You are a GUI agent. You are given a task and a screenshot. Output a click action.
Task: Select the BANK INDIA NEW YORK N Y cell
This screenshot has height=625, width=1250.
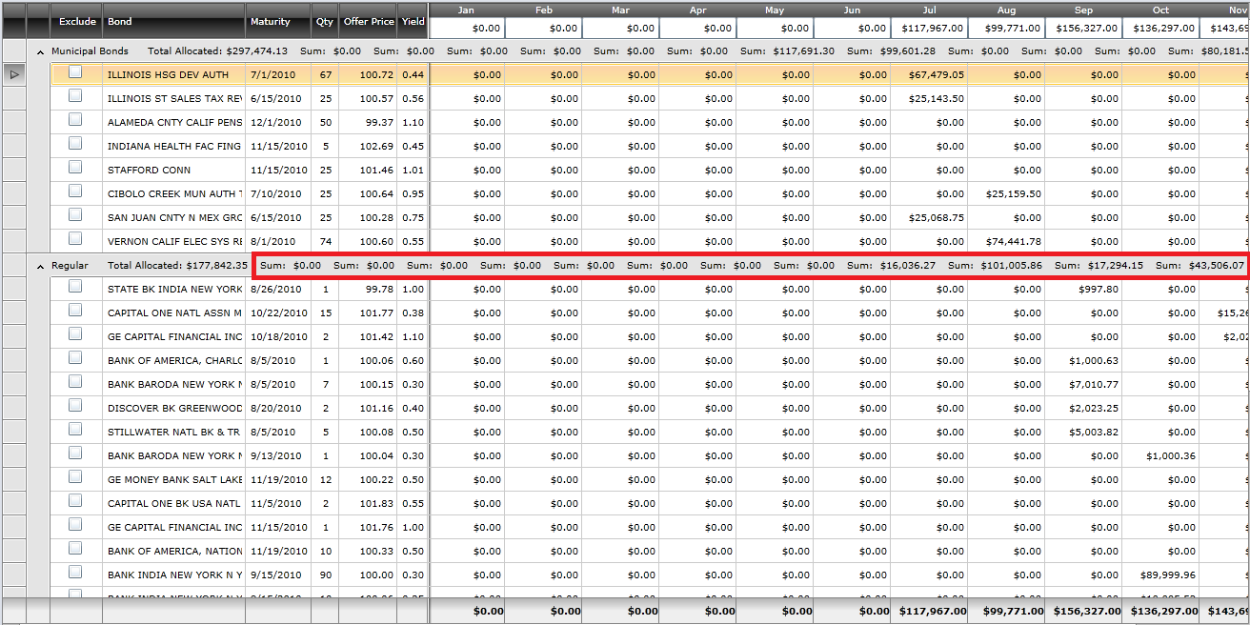(173, 575)
